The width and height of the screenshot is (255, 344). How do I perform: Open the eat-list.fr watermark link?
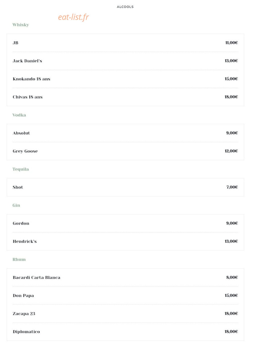[73, 17]
